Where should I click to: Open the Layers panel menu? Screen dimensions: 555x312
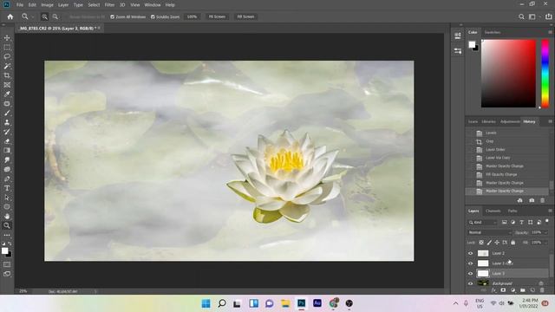550,211
